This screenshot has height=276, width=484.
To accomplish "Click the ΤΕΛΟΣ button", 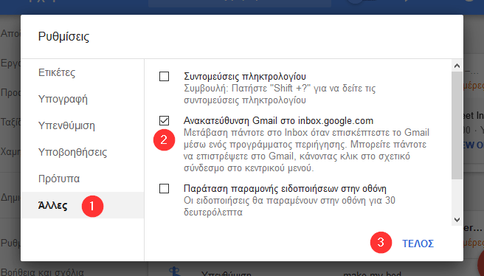I will click(418, 244).
